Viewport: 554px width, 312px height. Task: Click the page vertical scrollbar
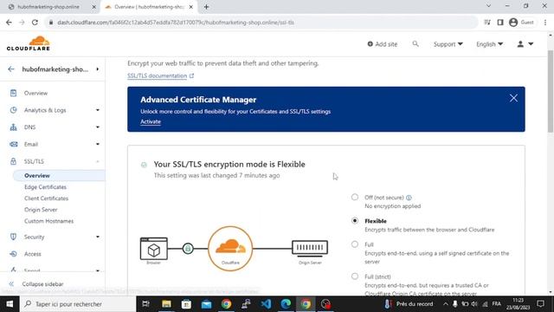click(551, 91)
